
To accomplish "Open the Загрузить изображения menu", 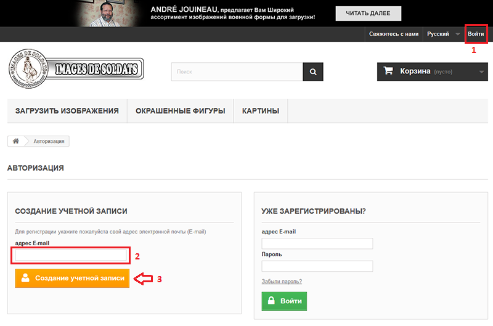I will tap(67, 111).
